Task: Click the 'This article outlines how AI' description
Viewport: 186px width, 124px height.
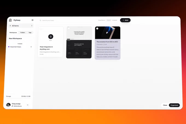Action: point(107,52)
